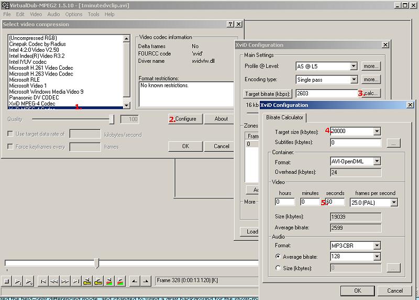
Task: Click the scene forward scan icon
Action: (x=120, y=281)
